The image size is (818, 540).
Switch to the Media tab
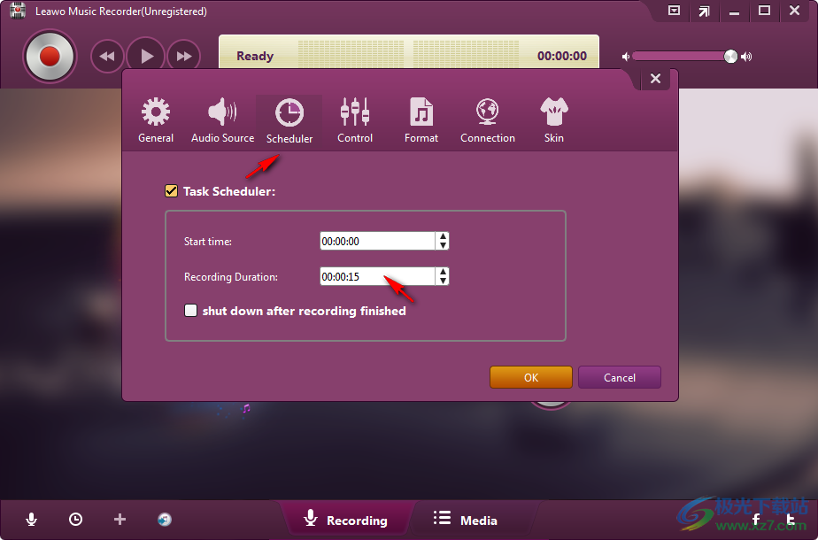coord(466,520)
